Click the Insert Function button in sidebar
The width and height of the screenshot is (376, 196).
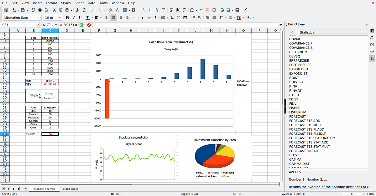(292, 33)
